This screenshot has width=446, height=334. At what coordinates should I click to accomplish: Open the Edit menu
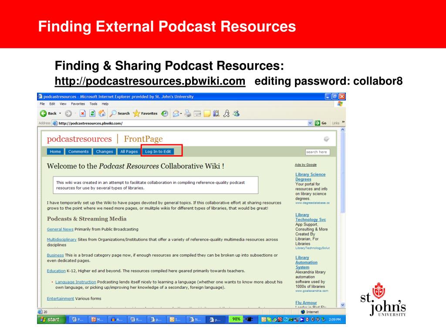(52, 104)
